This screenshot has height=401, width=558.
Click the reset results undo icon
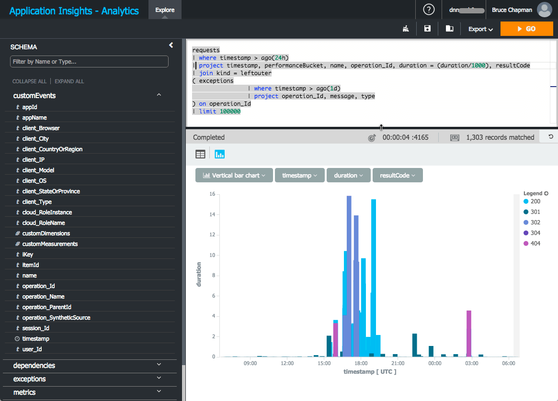point(551,137)
